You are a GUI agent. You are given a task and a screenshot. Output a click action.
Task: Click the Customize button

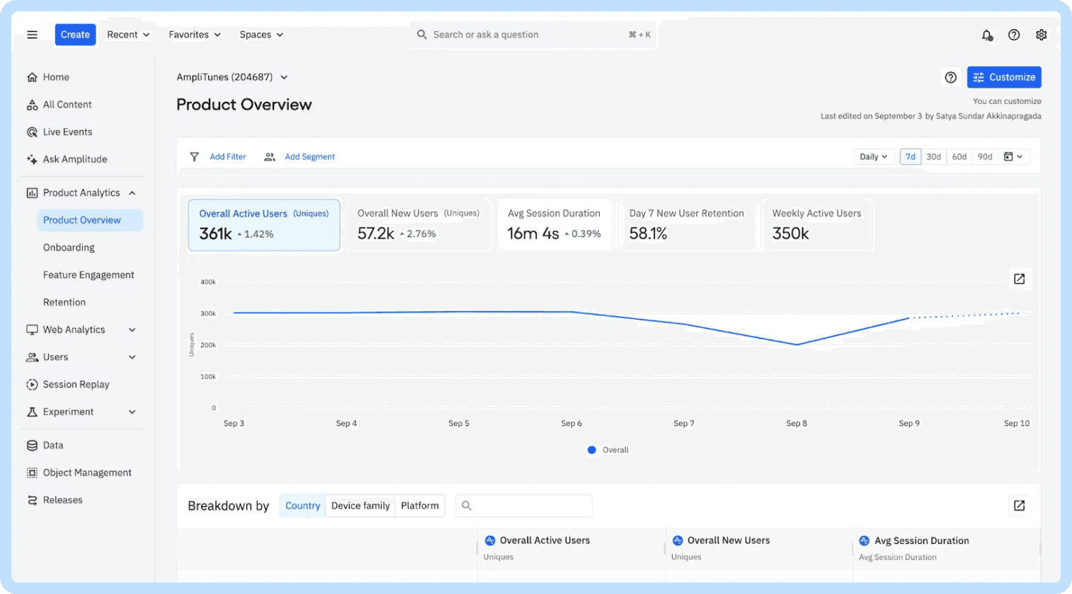[x=1004, y=77]
